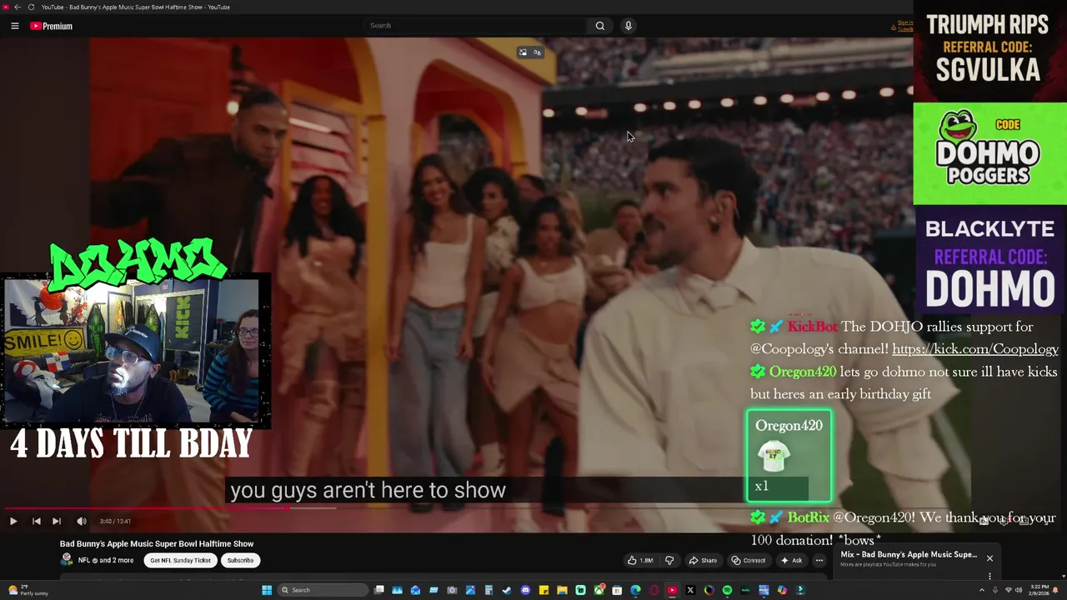The width and height of the screenshot is (1067, 600).
Task: Mute the video volume speaker icon
Action: pyautogui.click(x=82, y=521)
